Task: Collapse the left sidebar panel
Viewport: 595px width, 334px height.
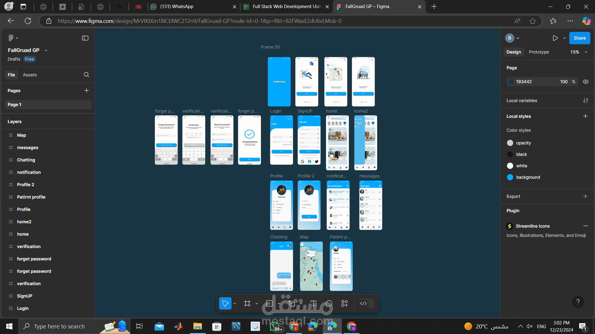Action: (x=85, y=38)
